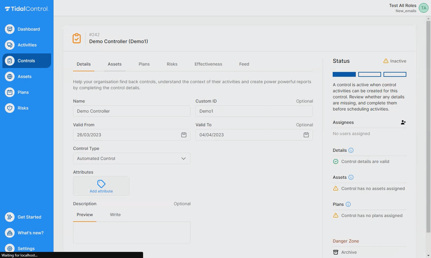The width and height of the screenshot is (431, 258).
Task: Open the Valid To calendar picker
Action: (306, 134)
